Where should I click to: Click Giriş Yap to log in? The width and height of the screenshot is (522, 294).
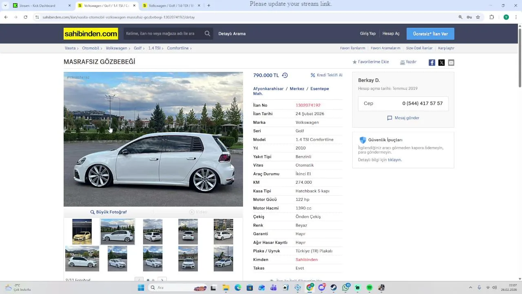pos(368,33)
